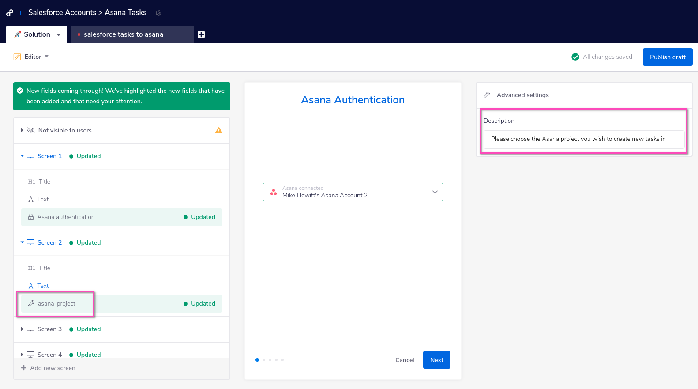The image size is (698, 389).
Task: Select the asana-project item
Action: [x=122, y=303]
